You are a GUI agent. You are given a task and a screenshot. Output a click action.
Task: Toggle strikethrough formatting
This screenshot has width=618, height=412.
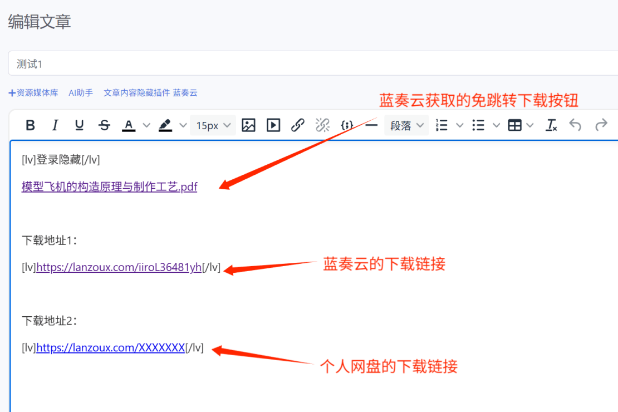pos(104,125)
